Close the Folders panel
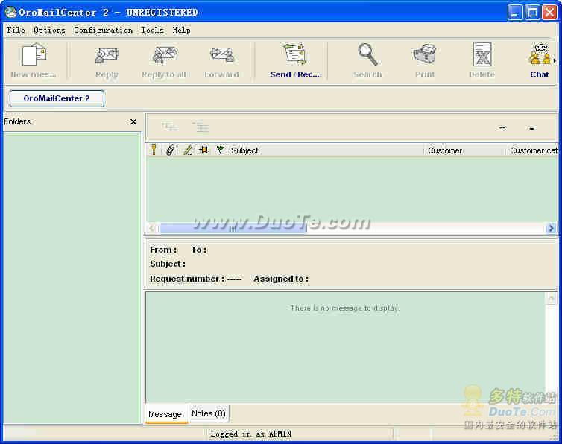Image resolution: width=562 pixels, height=444 pixels. click(133, 122)
